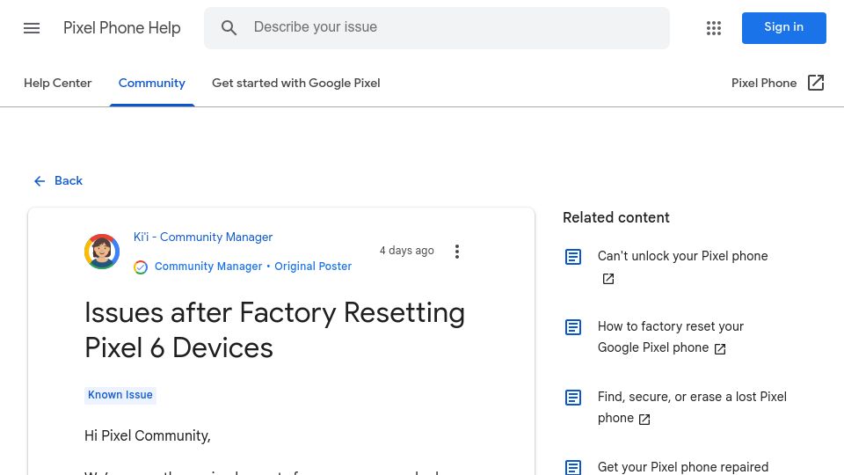The width and height of the screenshot is (844, 475).
Task: Switch to the Help Center tab
Action: coord(58,83)
